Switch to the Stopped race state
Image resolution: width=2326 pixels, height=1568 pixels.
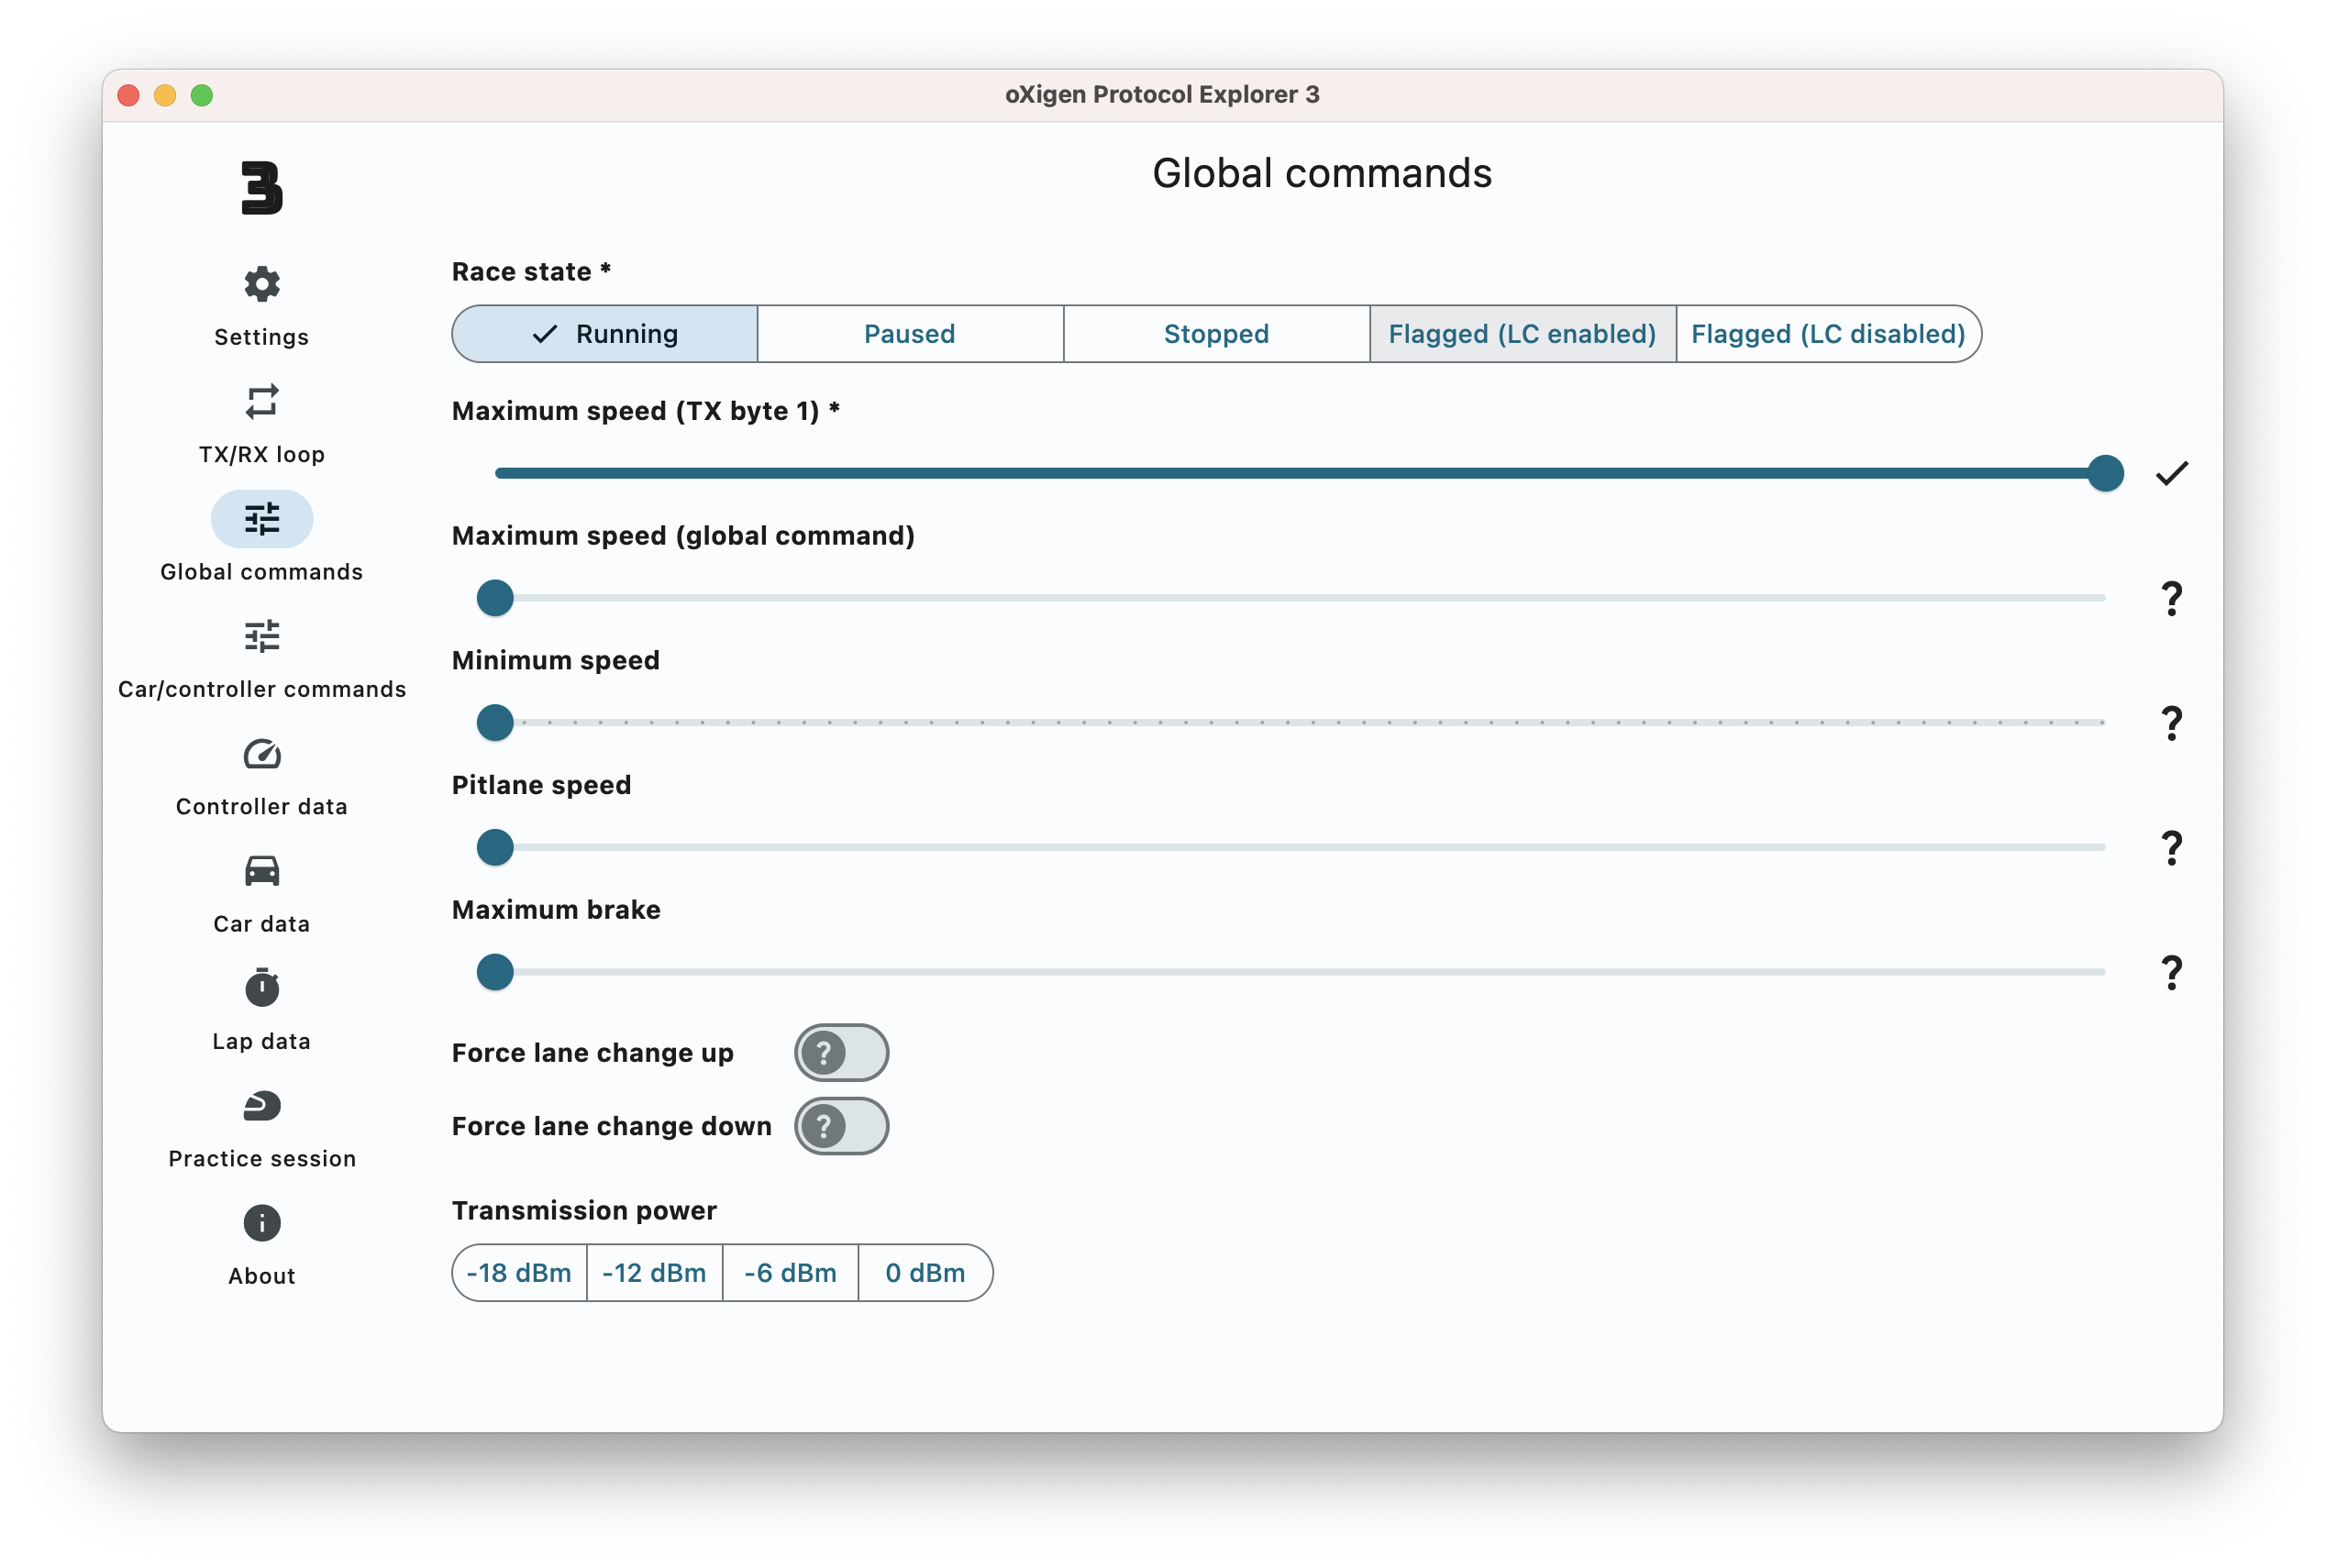click(1215, 333)
